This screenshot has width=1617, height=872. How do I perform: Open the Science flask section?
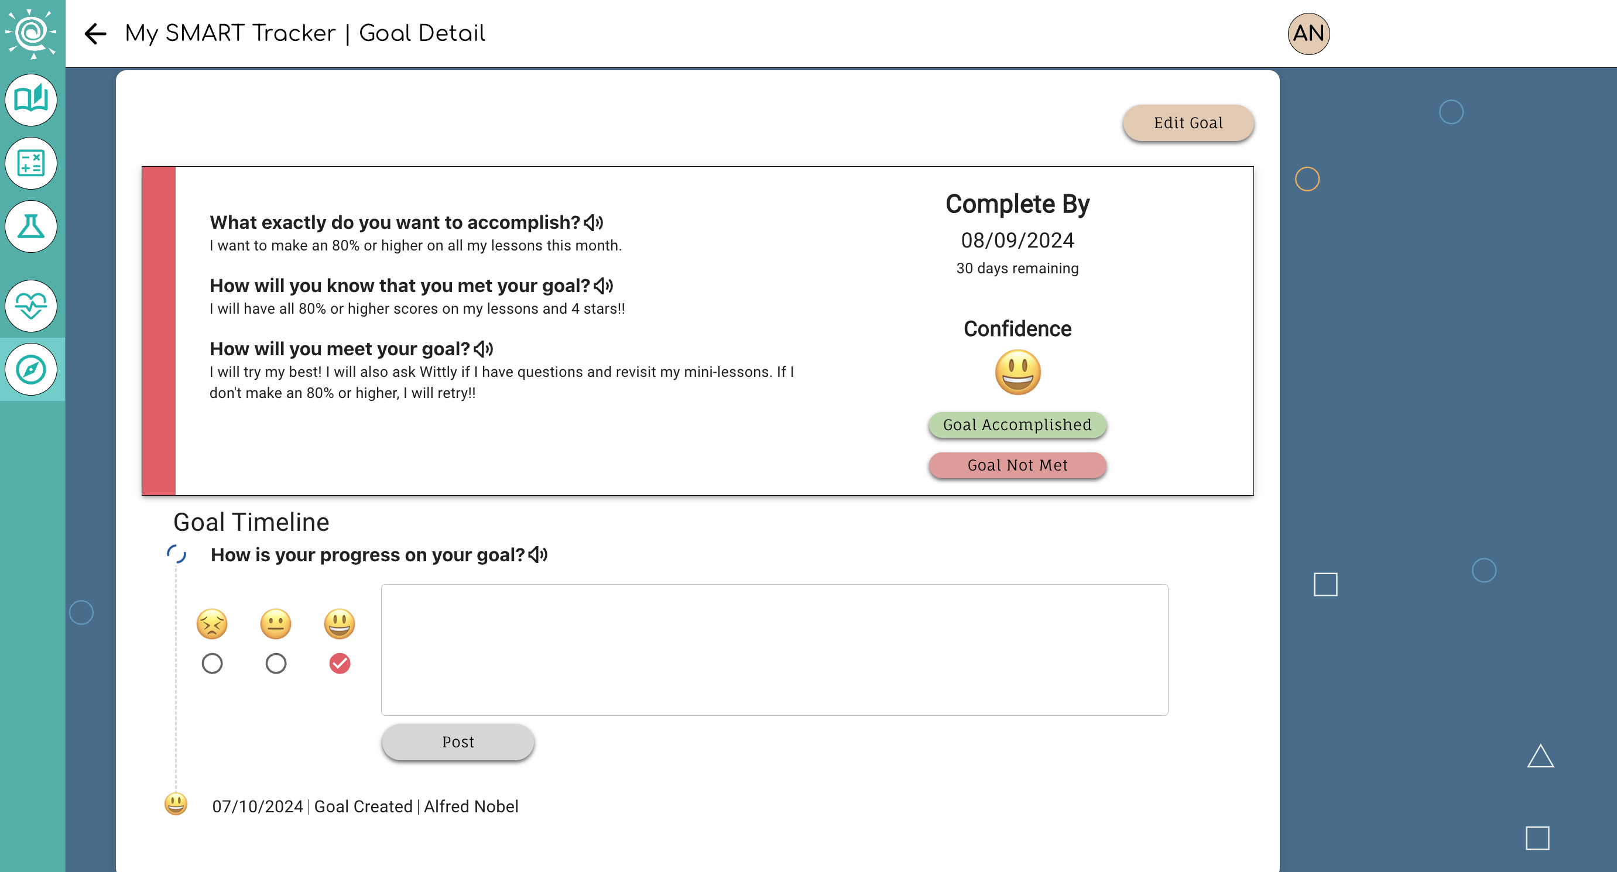click(31, 226)
